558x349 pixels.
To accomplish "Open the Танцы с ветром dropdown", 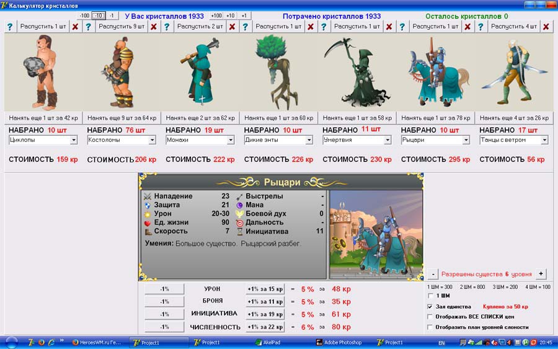I will tap(544, 140).
